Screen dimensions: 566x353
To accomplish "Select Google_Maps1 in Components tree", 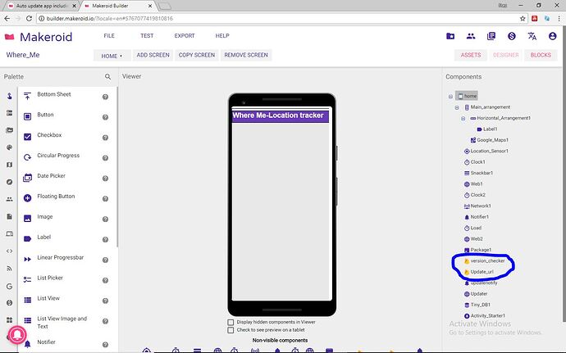I will [490, 140].
